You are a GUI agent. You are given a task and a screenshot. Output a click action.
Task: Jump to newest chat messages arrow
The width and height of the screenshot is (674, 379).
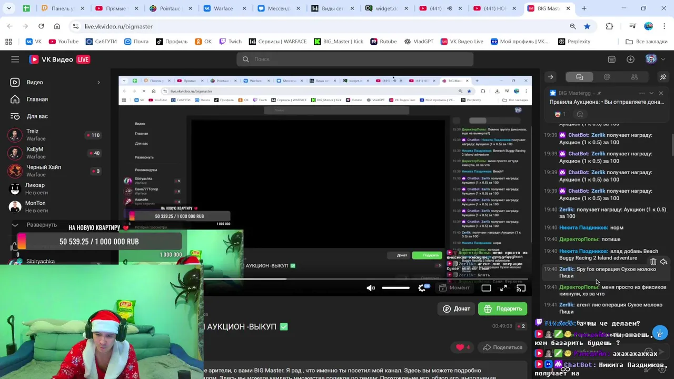click(660, 333)
